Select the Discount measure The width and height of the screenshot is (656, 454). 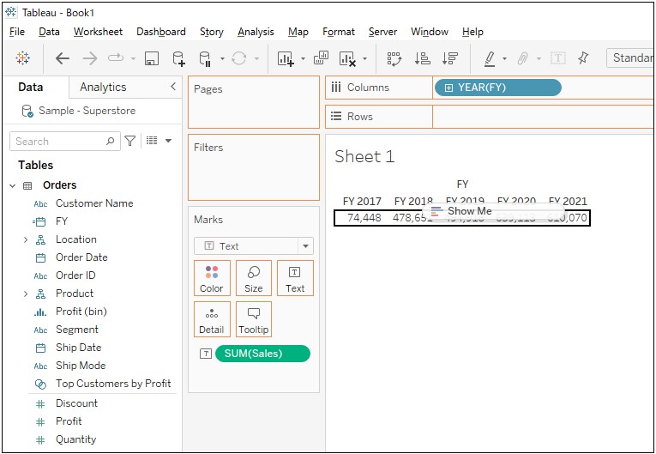pyautogui.click(x=76, y=403)
